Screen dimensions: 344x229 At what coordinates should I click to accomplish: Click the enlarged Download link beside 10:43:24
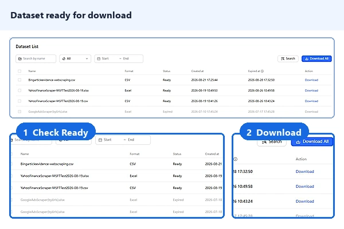click(305, 202)
